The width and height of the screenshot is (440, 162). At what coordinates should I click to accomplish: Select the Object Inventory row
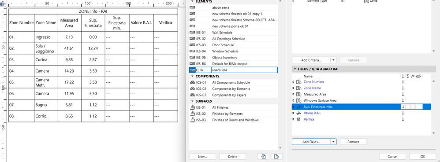coord(234,58)
